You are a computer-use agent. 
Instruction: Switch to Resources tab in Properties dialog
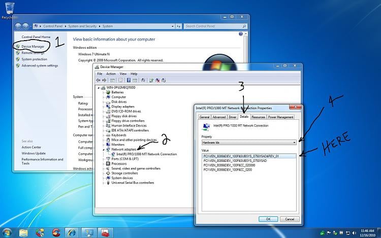[258, 117]
